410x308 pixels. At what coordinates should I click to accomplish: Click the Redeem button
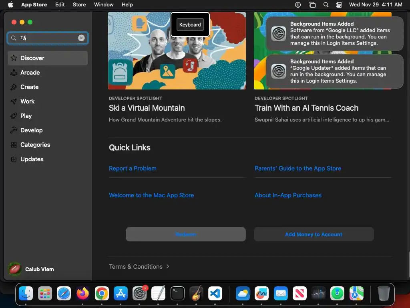point(186,234)
